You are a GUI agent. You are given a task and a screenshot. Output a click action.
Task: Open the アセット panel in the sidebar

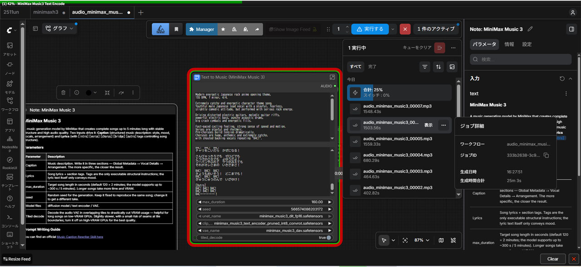(10, 49)
